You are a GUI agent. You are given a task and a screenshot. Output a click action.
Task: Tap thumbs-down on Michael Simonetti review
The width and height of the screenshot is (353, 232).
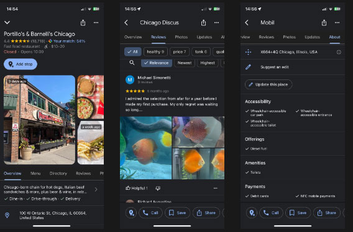[x=158, y=189]
